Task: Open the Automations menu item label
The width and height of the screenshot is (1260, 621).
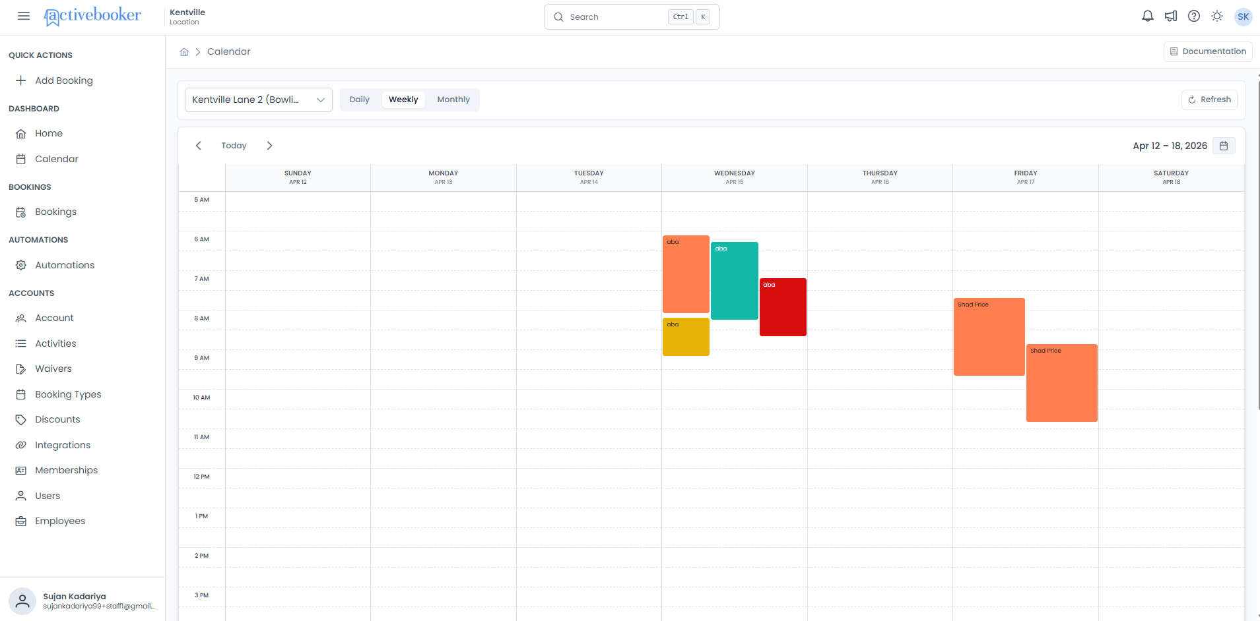Action: tap(65, 265)
